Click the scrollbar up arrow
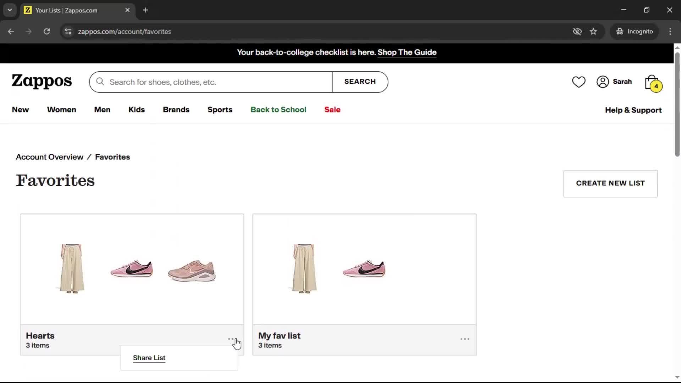681x383 pixels. coord(677,48)
